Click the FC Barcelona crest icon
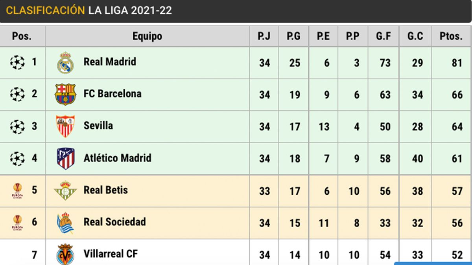472x265 pixels. (65, 94)
